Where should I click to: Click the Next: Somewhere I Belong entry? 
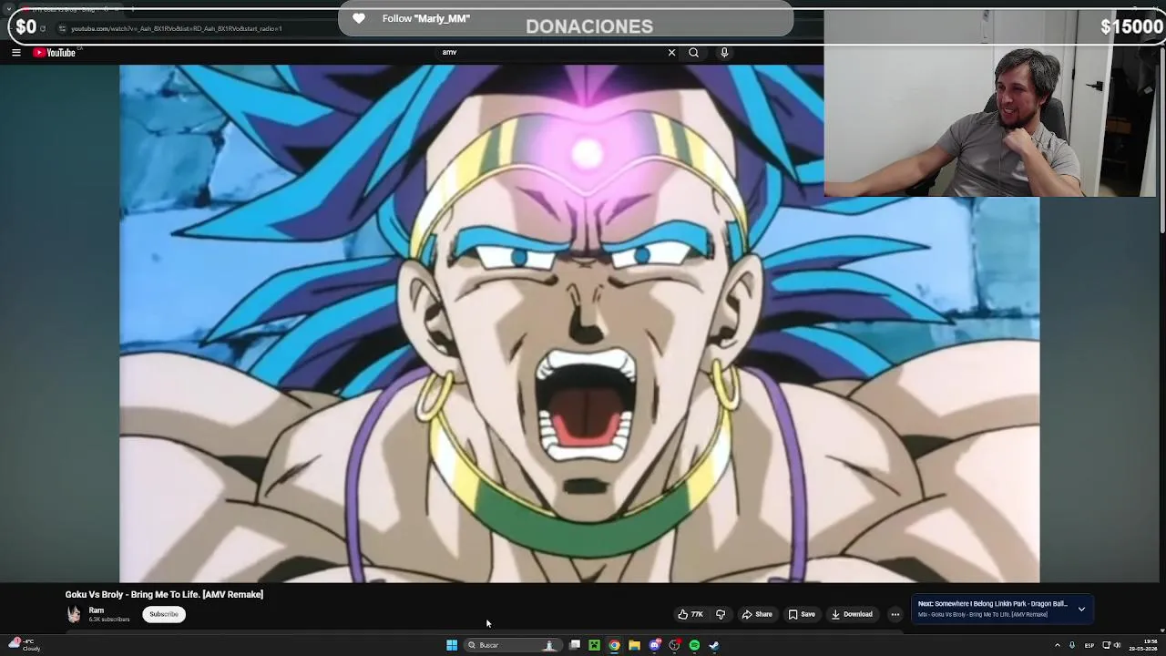click(992, 604)
